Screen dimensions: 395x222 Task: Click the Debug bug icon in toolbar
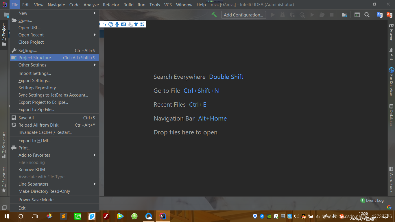(283, 15)
